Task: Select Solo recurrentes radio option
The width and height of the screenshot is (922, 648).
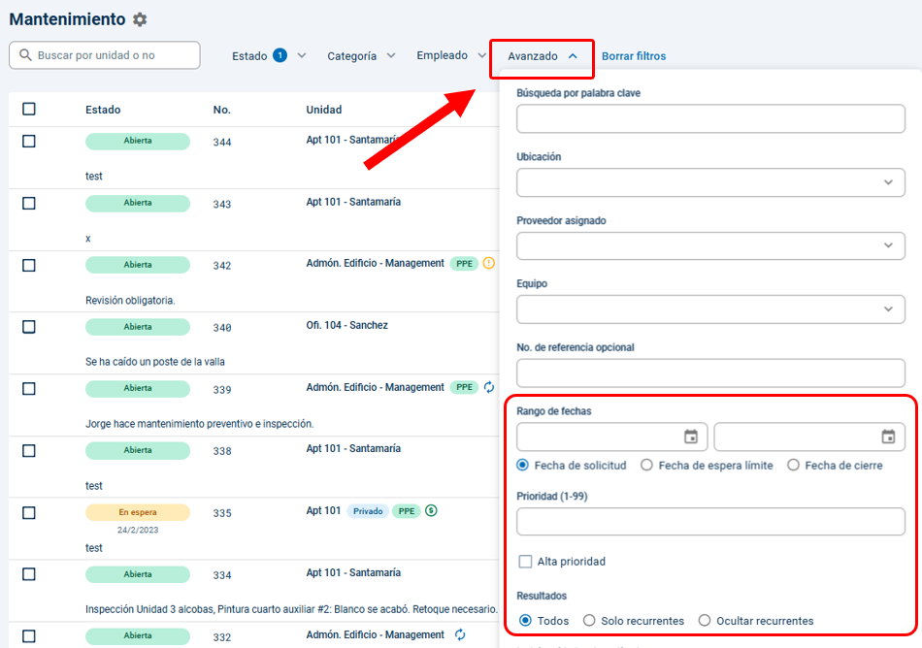Action: click(589, 621)
